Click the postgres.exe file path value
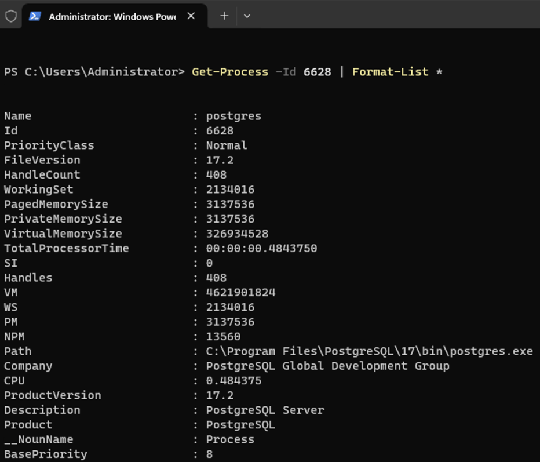This screenshot has width=540, height=462. pyautogui.click(x=369, y=351)
